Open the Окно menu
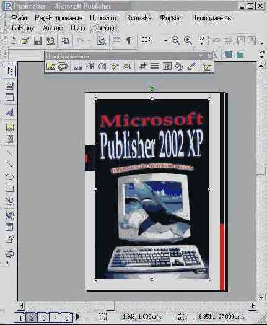 (x=78, y=28)
